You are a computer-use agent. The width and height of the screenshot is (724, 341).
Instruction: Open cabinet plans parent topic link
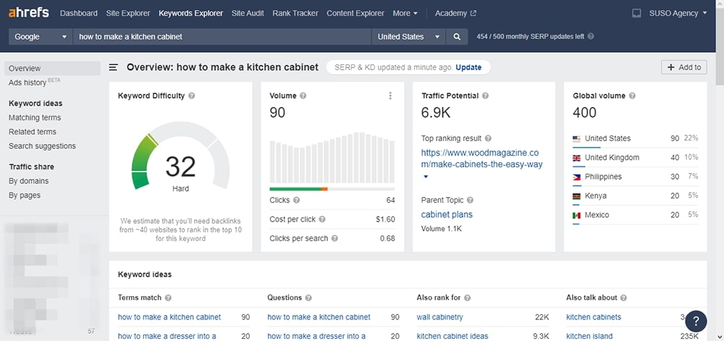447,214
